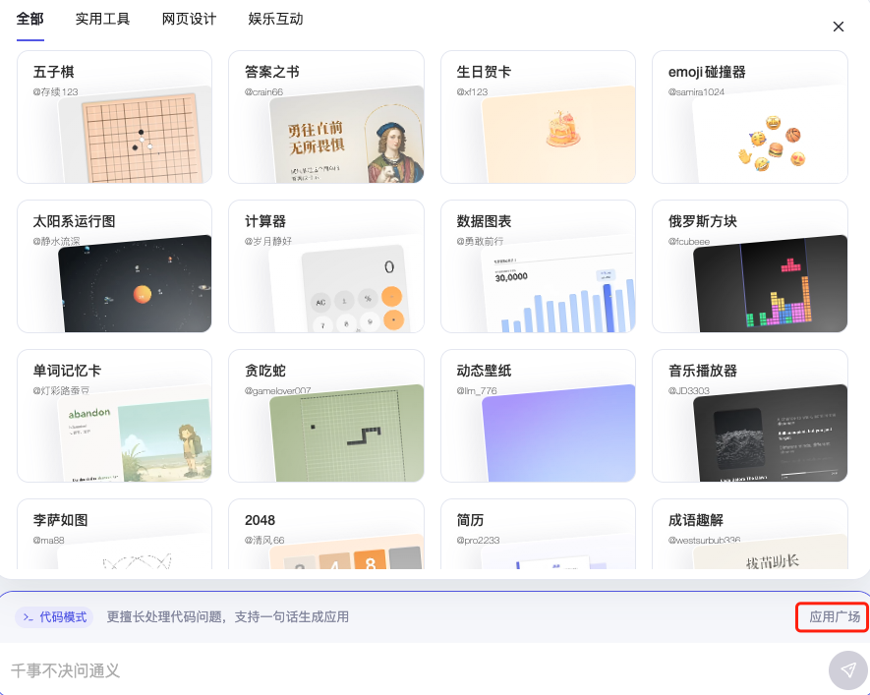Viewport: 870px width, 695px height.
Task: Launch the 俄罗斯方块 Tetris app
Action: coord(750,266)
